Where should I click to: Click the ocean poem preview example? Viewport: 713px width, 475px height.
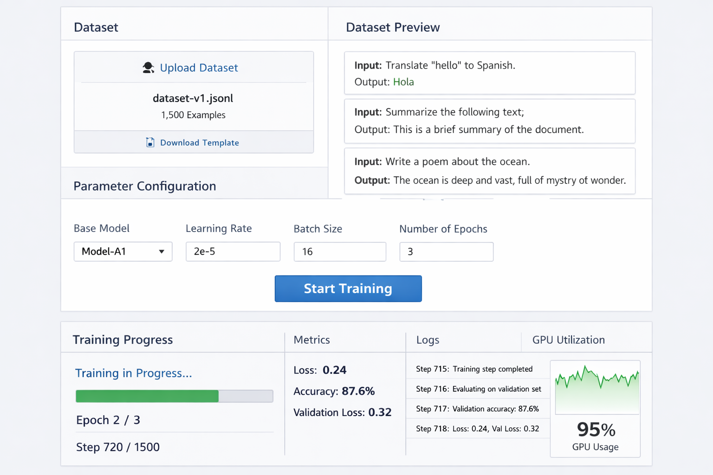[489, 171]
